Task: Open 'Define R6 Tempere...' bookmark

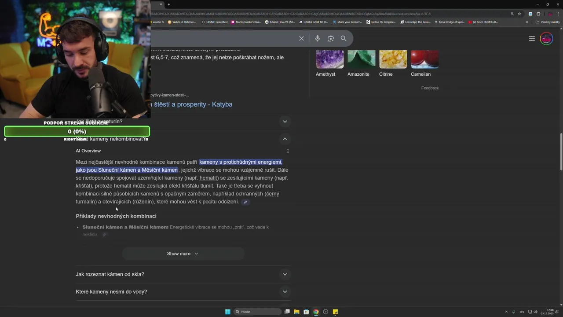Action: coord(381,22)
